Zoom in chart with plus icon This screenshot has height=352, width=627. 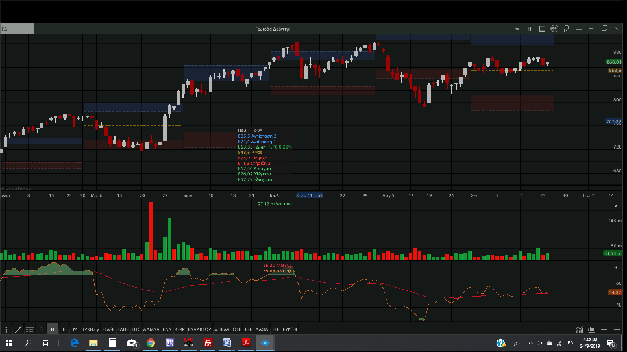click(x=616, y=330)
